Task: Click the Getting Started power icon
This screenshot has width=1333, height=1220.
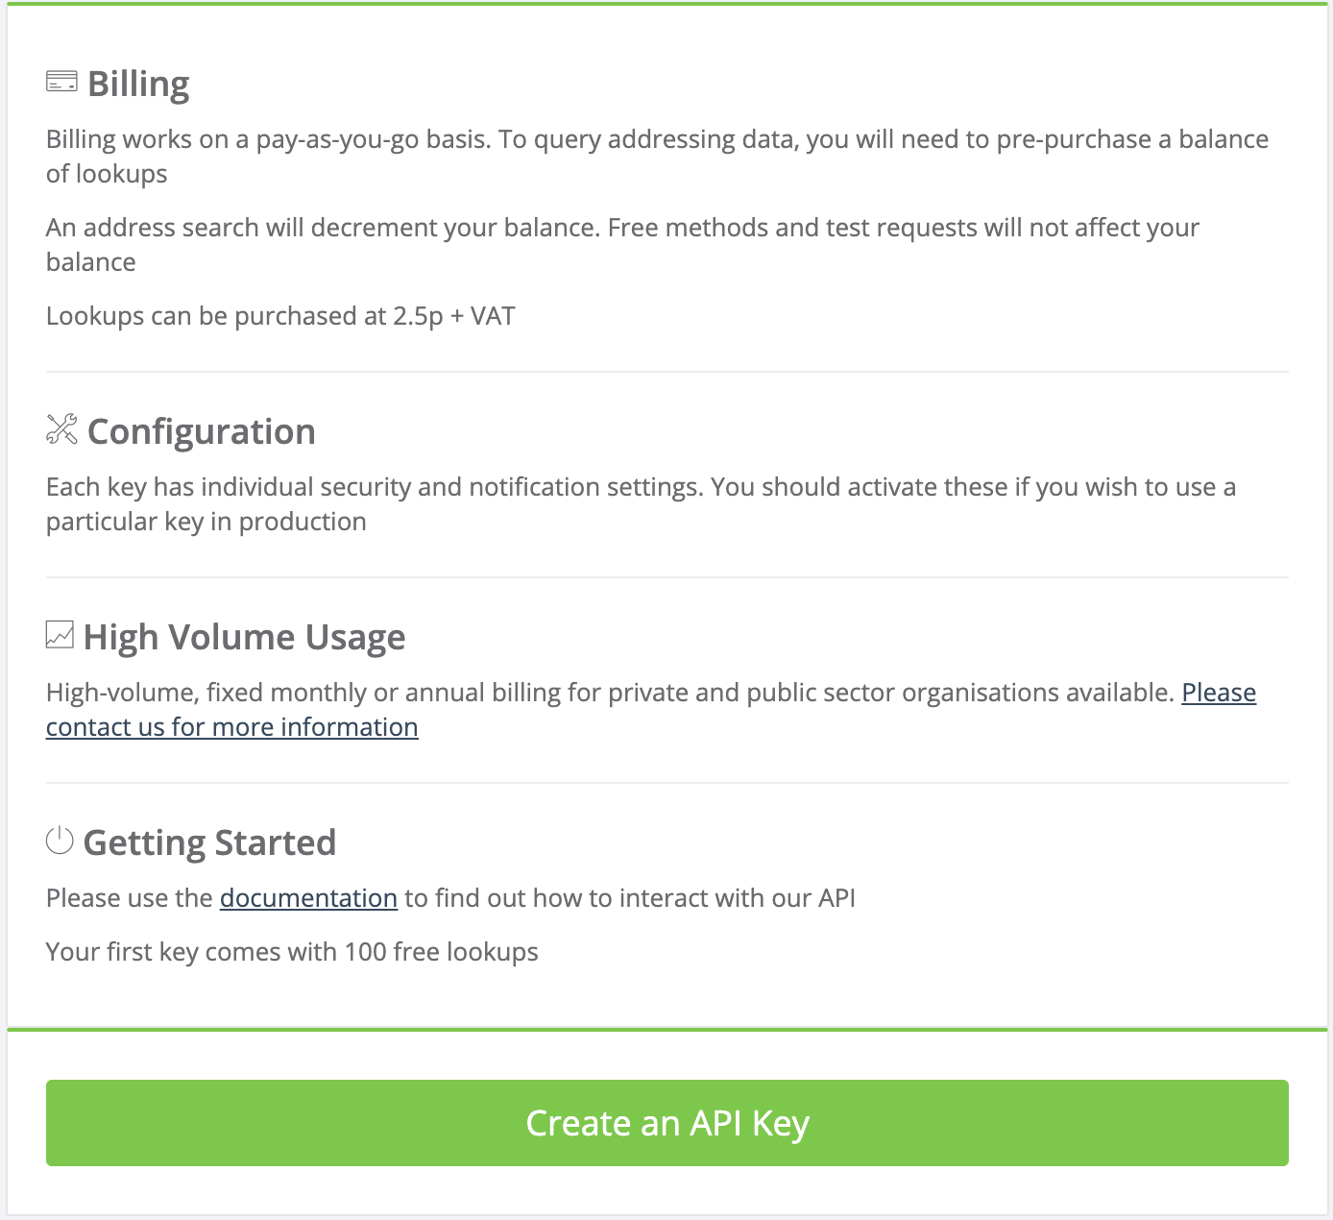Action: 60,841
